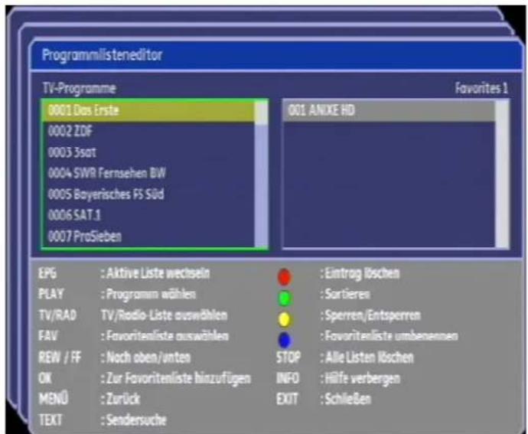Select 0001 Das Erste in TV-Programme

coord(148,110)
